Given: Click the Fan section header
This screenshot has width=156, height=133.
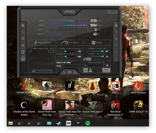Looking at the screenshot, I should (97, 43).
